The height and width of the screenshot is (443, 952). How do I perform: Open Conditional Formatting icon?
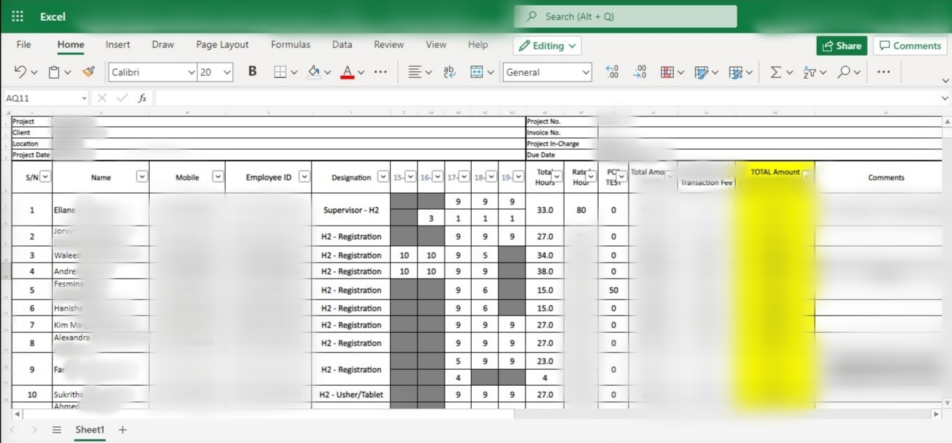667,72
